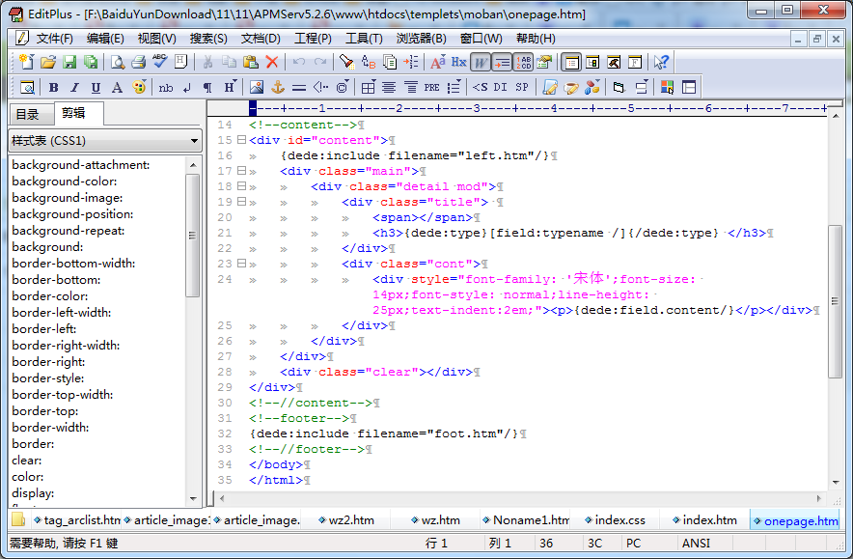The height and width of the screenshot is (559, 853).
Task: Click the editor vertical scrollbar
Action: pos(836,299)
